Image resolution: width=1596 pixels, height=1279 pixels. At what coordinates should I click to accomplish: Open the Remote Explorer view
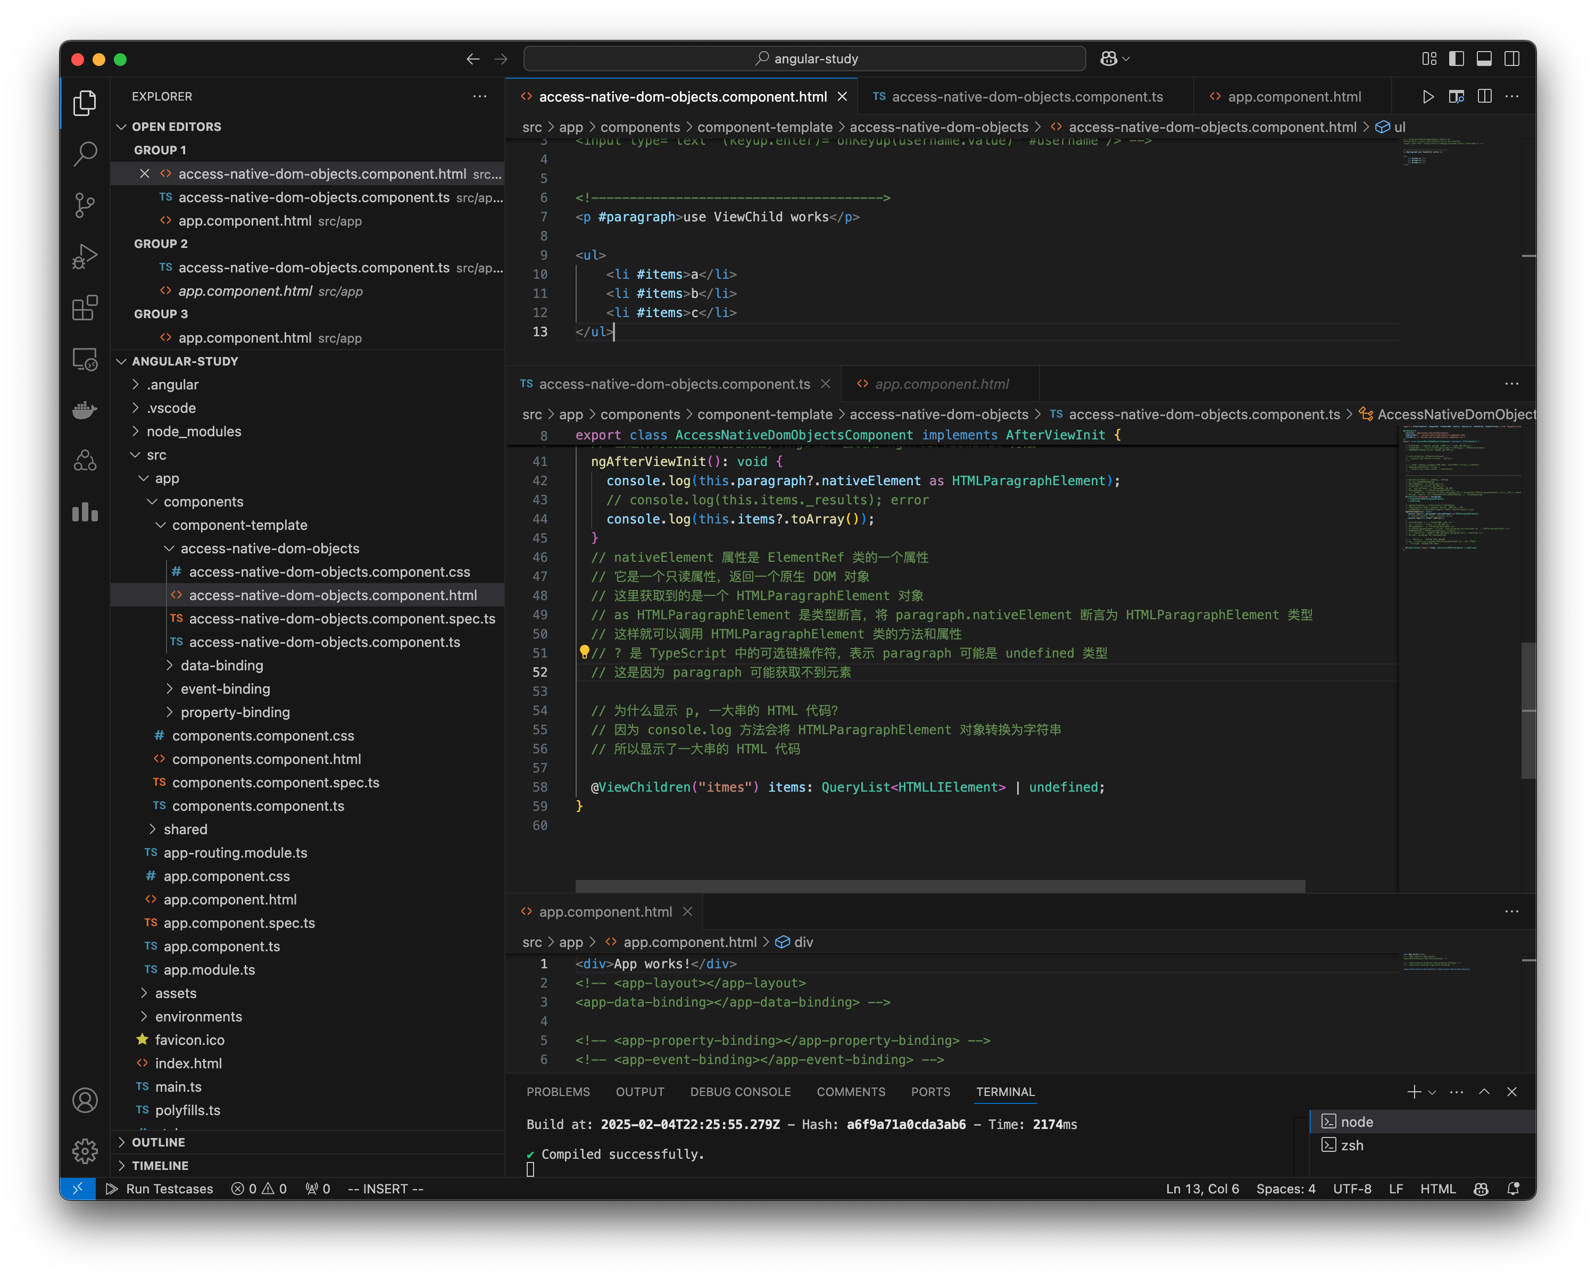[85, 360]
